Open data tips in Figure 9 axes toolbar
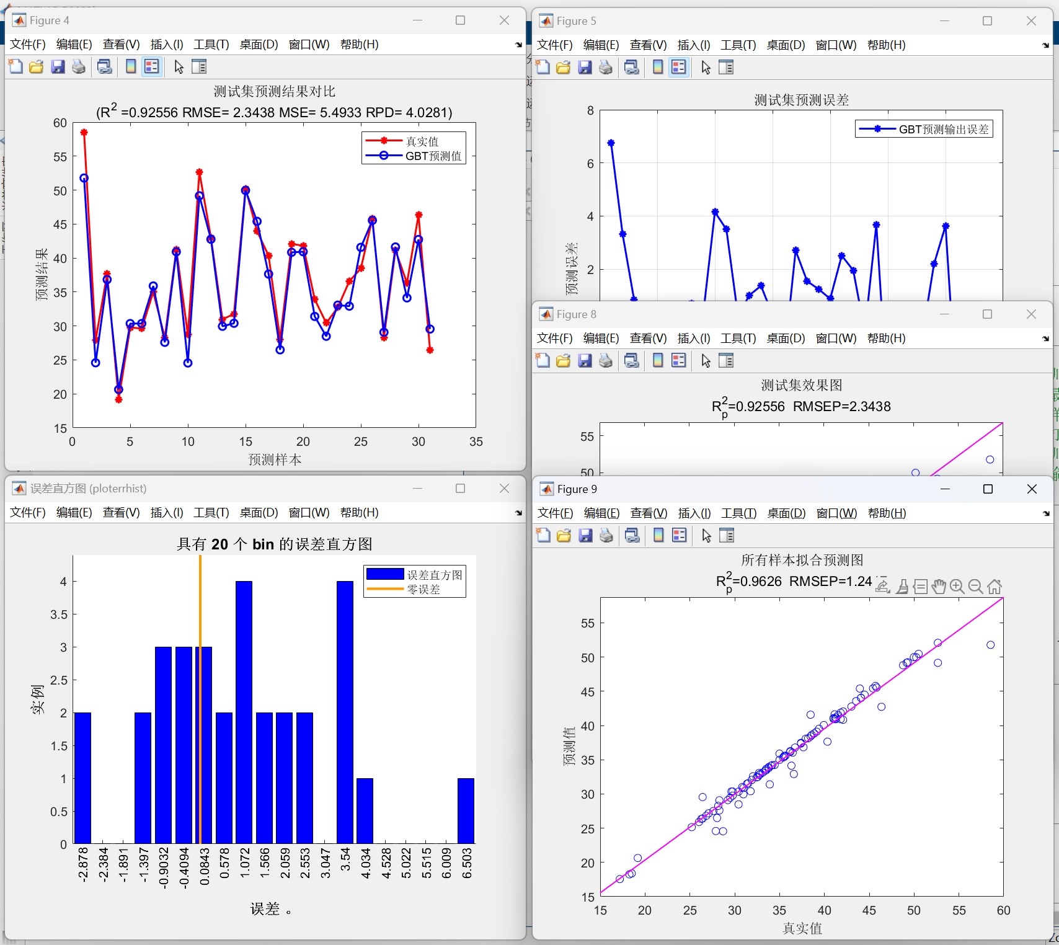 click(921, 586)
